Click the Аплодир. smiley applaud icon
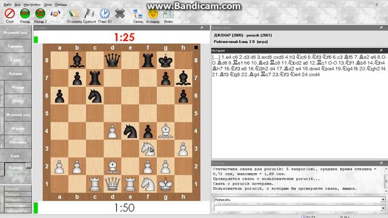The image size is (388, 218). point(153,13)
